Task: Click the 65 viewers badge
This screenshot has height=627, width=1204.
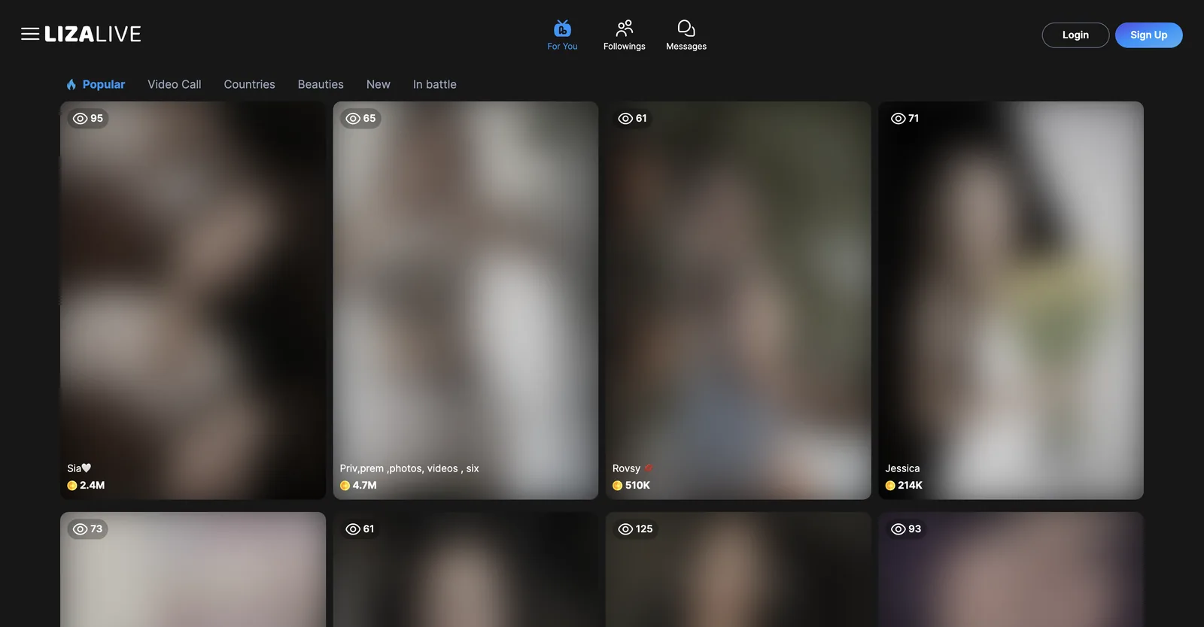Action: coord(360,118)
